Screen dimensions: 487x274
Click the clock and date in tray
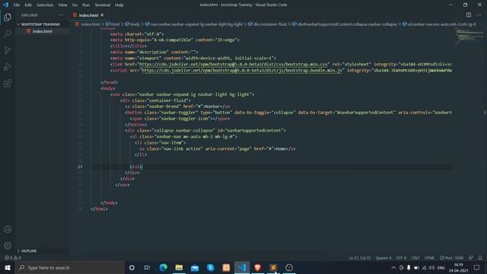point(458,267)
